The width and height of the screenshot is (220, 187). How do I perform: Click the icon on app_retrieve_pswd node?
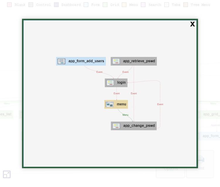[116, 61]
